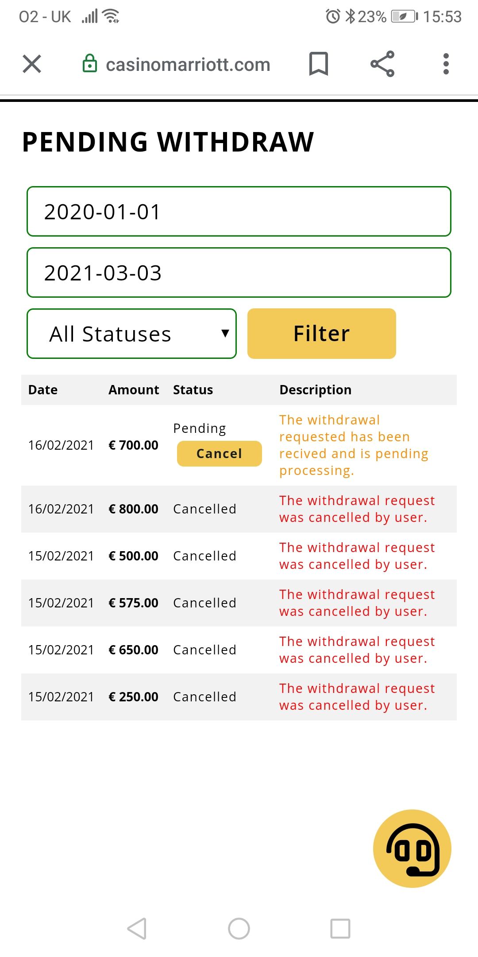Tap the green padlock security icon
The width and height of the screenshot is (478, 957).
tap(90, 64)
